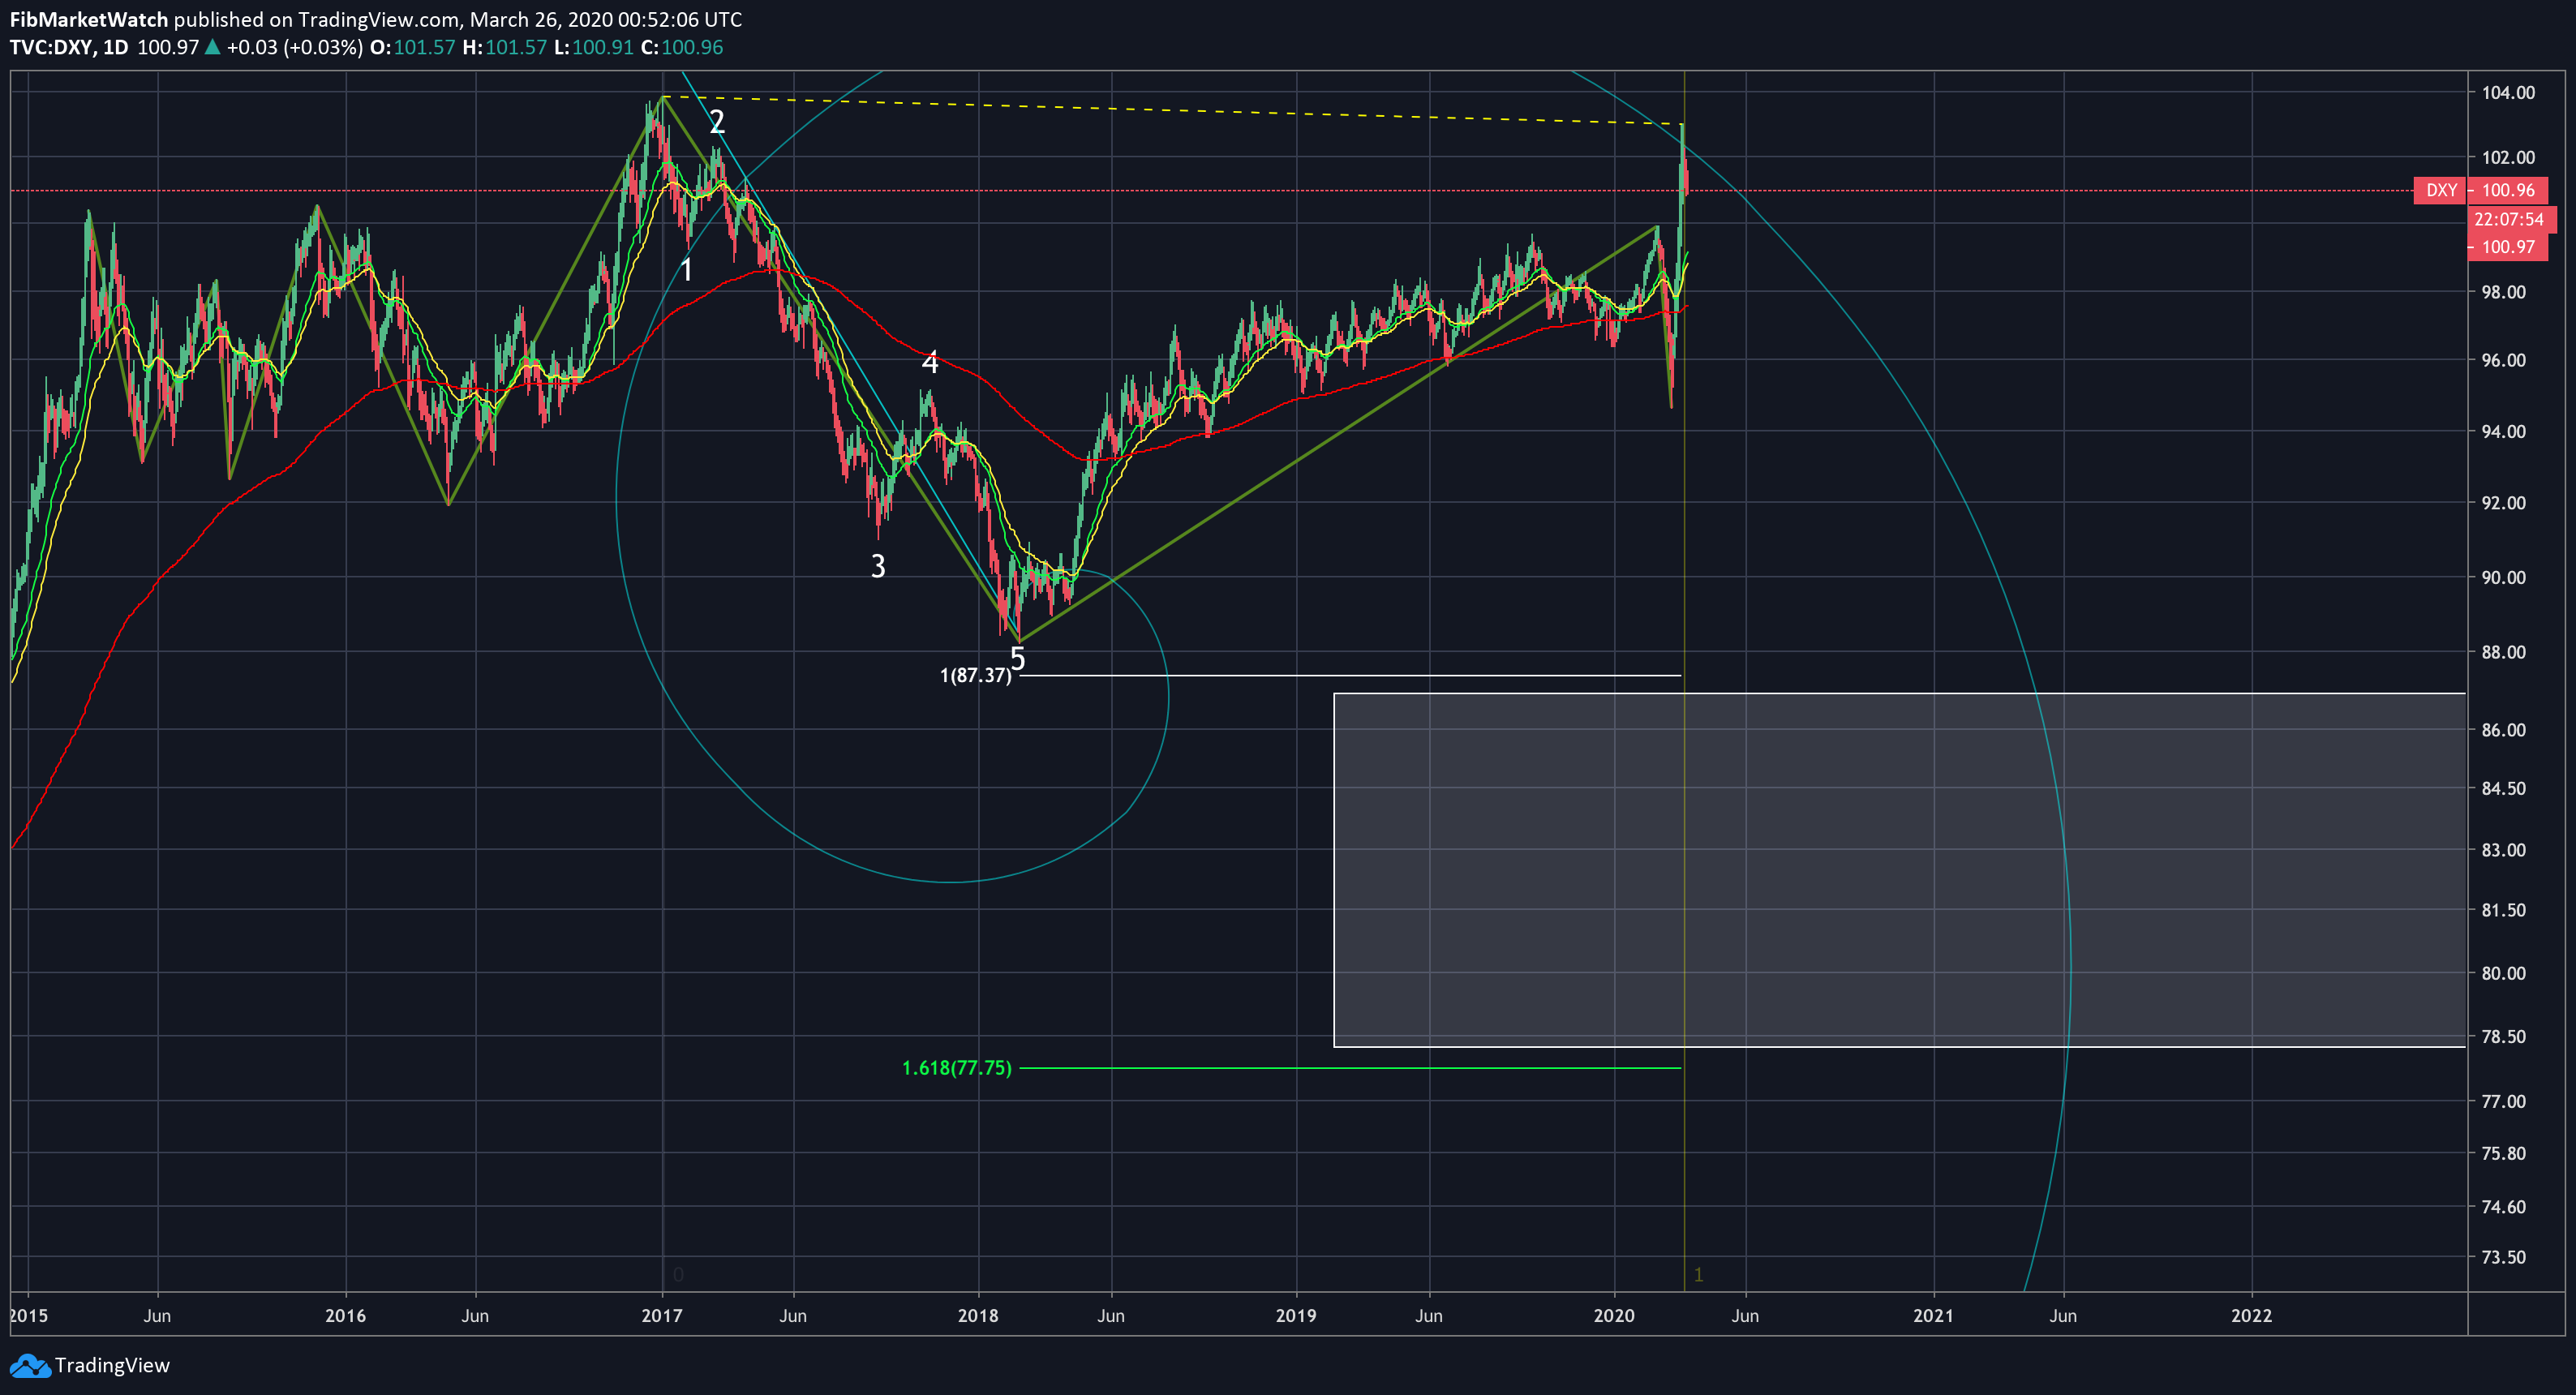Click wave label 1 on the chart
The image size is (2576, 1395).
pyautogui.click(x=687, y=270)
